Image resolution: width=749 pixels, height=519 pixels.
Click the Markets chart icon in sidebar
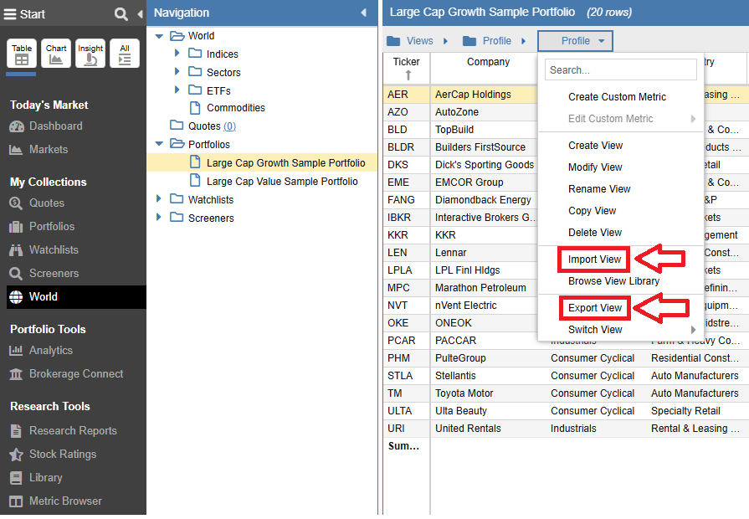click(x=16, y=150)
